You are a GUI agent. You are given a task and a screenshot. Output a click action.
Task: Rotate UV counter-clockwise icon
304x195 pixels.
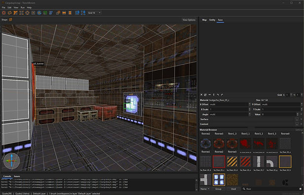pyautogui.click(x=218, y=95)
